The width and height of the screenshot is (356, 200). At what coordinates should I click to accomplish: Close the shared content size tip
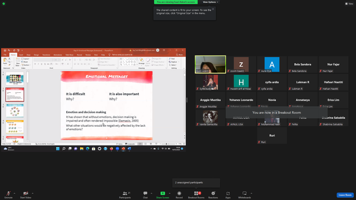[213, 9]
